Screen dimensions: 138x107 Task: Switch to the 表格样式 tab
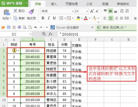coord(123,4)
